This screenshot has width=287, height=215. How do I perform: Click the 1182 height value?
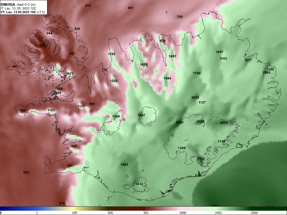point(112,54)
